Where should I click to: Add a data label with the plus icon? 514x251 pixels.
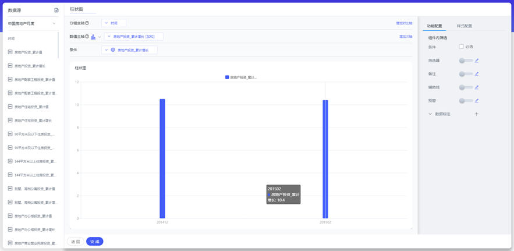476,114
